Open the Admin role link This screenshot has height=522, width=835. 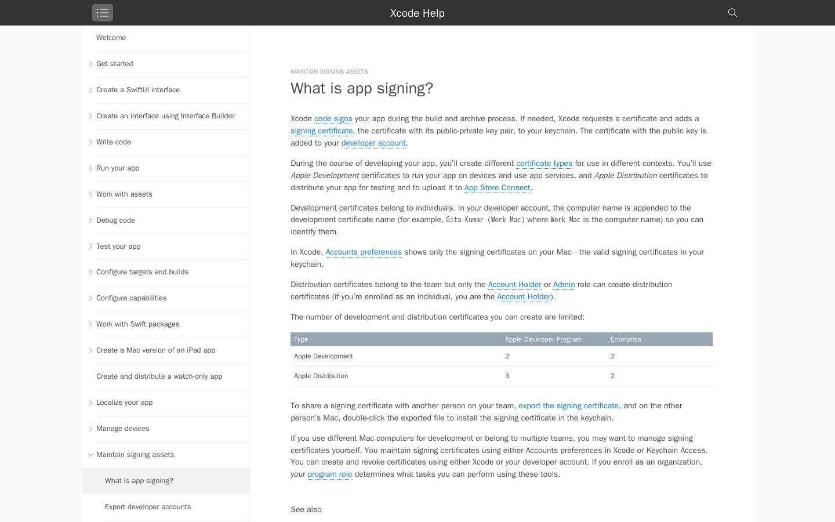pos(564,285)
